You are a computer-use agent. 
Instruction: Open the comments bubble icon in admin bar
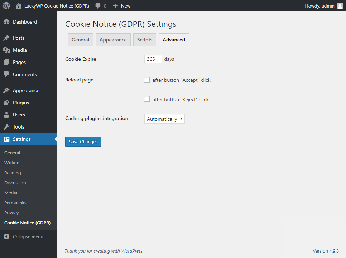tap(98, 6)
